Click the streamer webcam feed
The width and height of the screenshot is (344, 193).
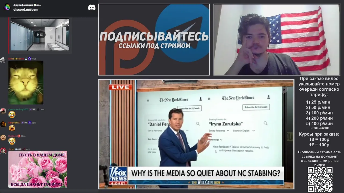click(277, 39)
